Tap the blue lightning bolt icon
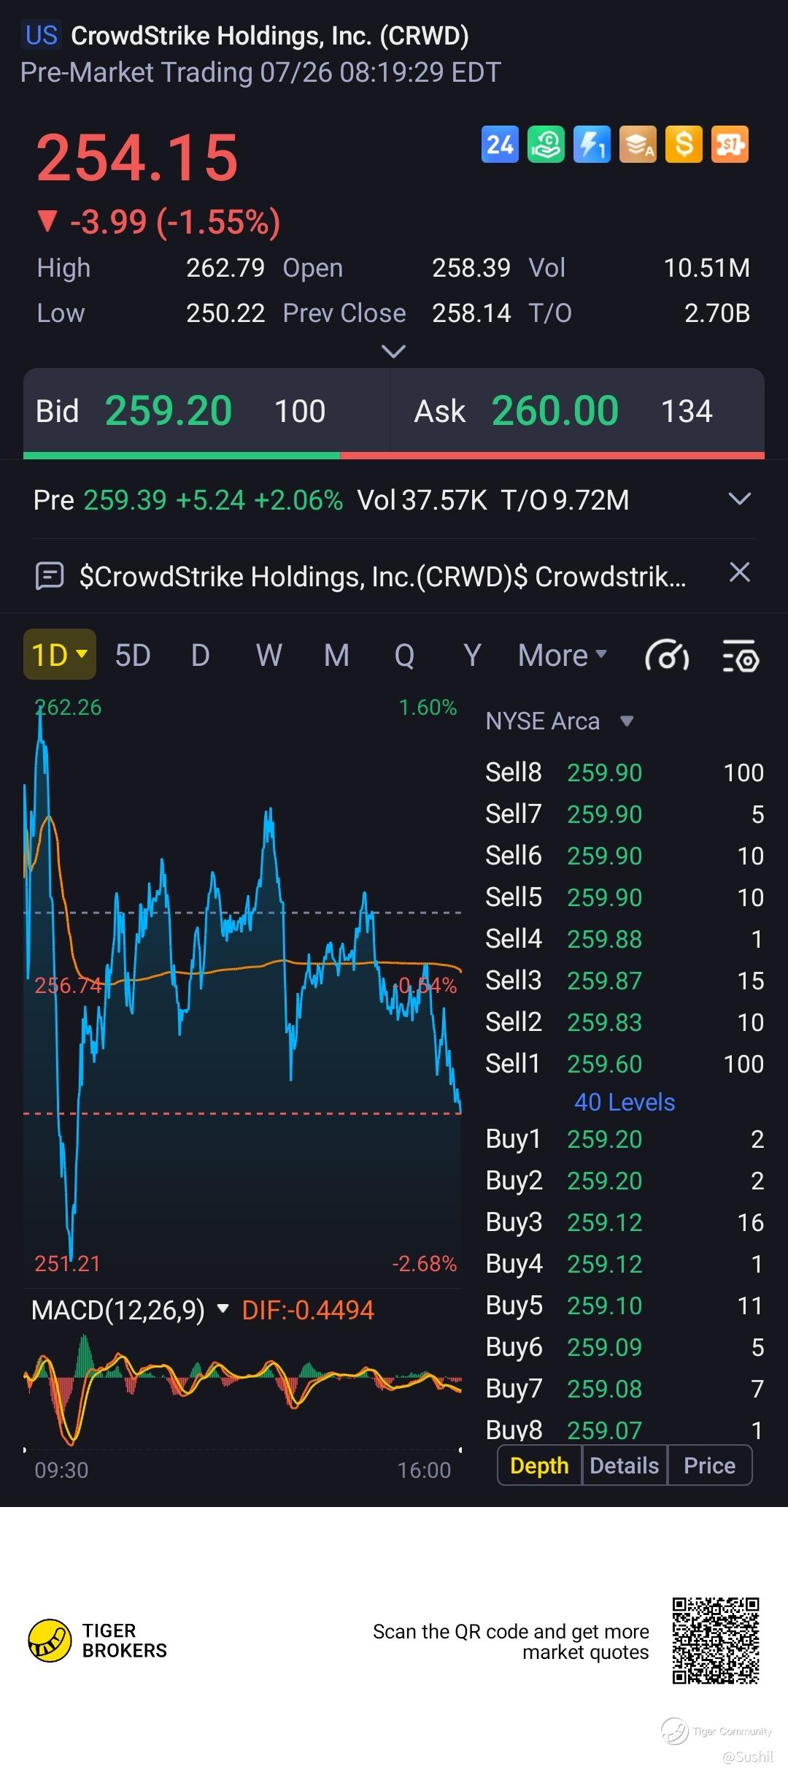Screen dimensions: 788x1775 592,145
